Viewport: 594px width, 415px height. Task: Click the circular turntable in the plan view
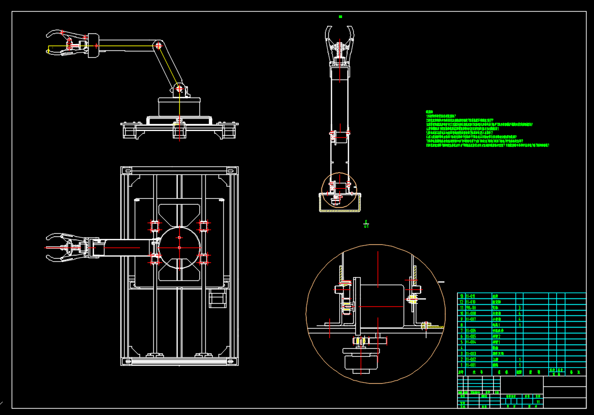180,248
